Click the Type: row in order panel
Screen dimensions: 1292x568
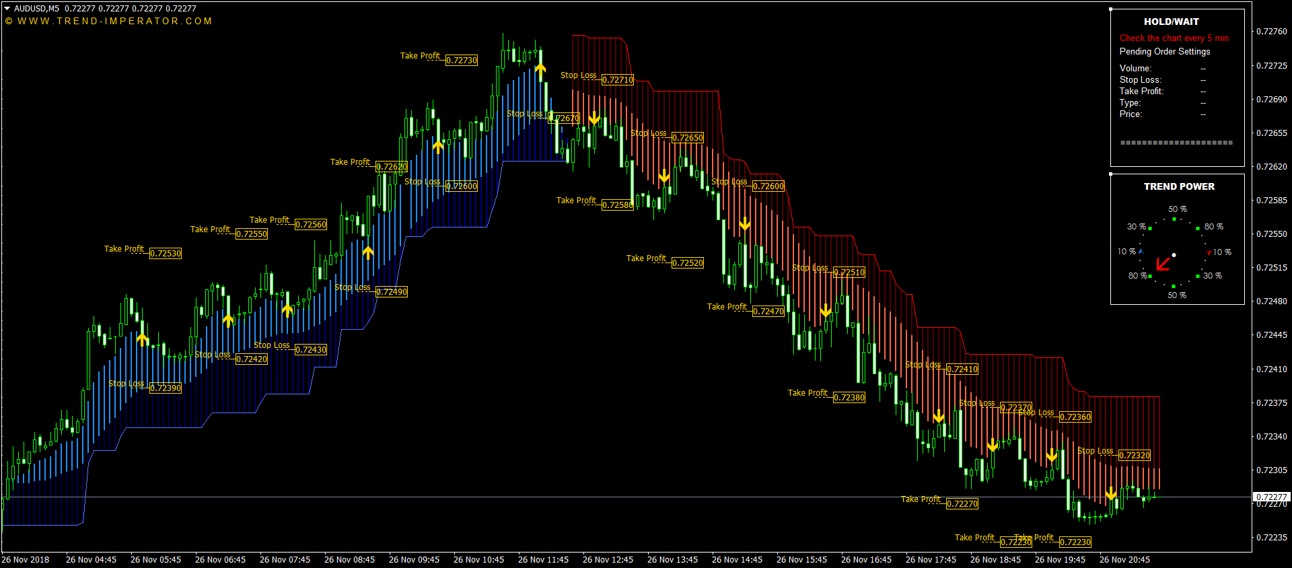[x=1163, y=103]
